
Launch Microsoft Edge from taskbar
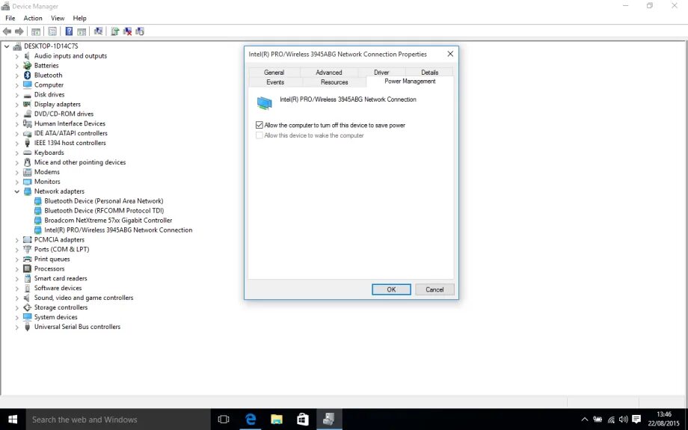251,420
